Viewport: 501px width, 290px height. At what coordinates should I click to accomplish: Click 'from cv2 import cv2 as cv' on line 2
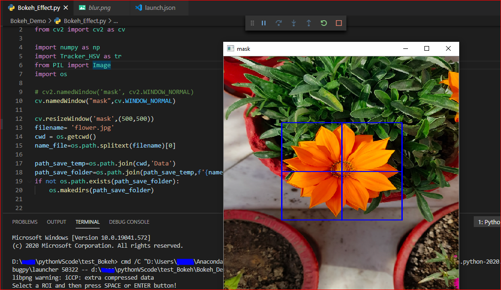(x=80, y=30)
